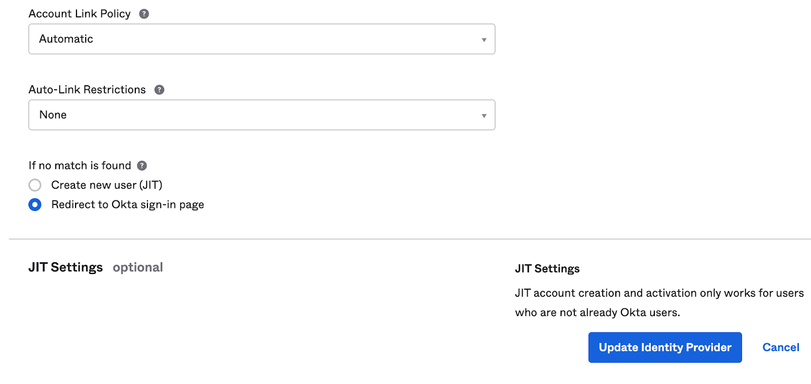Select Redirect to Okta sign-in page radio button
Viewport: 811px width, 384px height.
coord(35,205)
